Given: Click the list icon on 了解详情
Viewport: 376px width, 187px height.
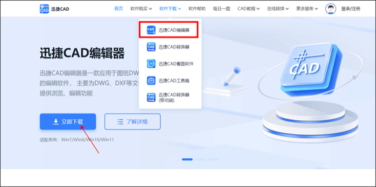Looking at the screenshot, I should pos(120,122).
